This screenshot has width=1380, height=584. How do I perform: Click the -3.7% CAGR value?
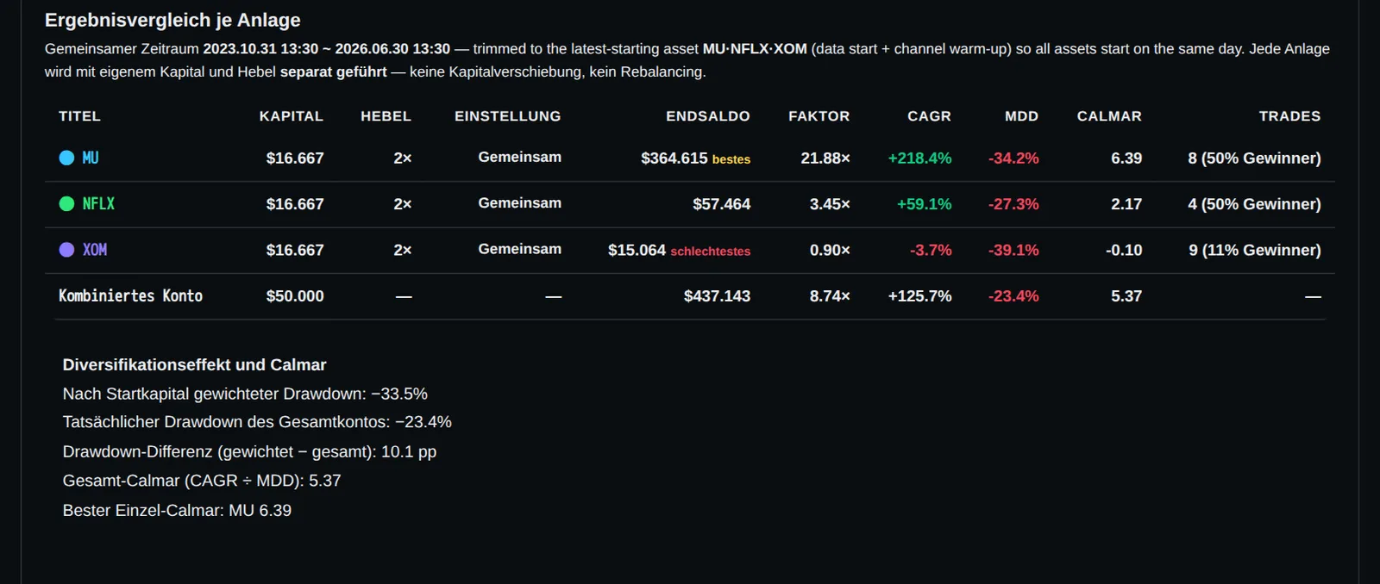931,250
